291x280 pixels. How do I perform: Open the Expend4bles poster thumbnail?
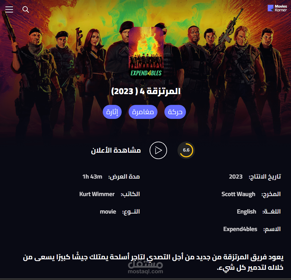[x=146, y=53]
